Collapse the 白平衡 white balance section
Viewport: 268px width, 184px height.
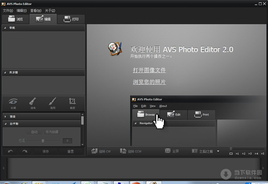(x=5, y=124)
